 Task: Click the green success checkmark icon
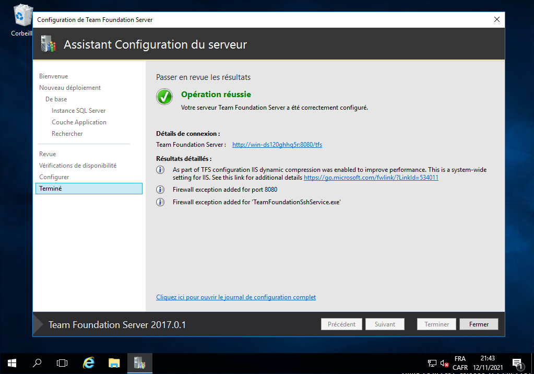(x=164, y=97)
